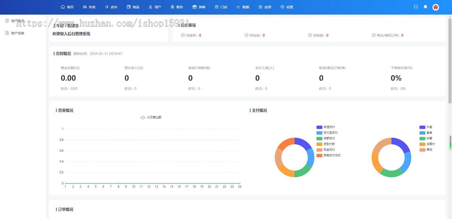Open the 财务 finance menu
This screenshot has width=452, height=219.
[177, 7]
